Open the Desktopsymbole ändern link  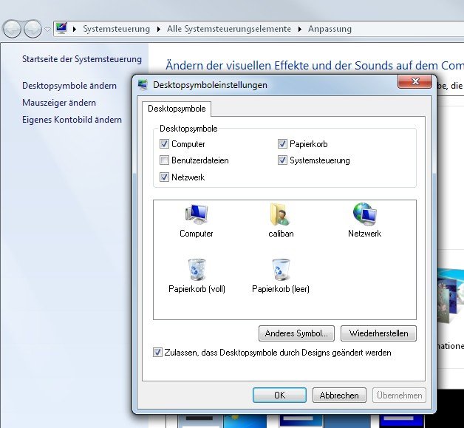[69, 86]
